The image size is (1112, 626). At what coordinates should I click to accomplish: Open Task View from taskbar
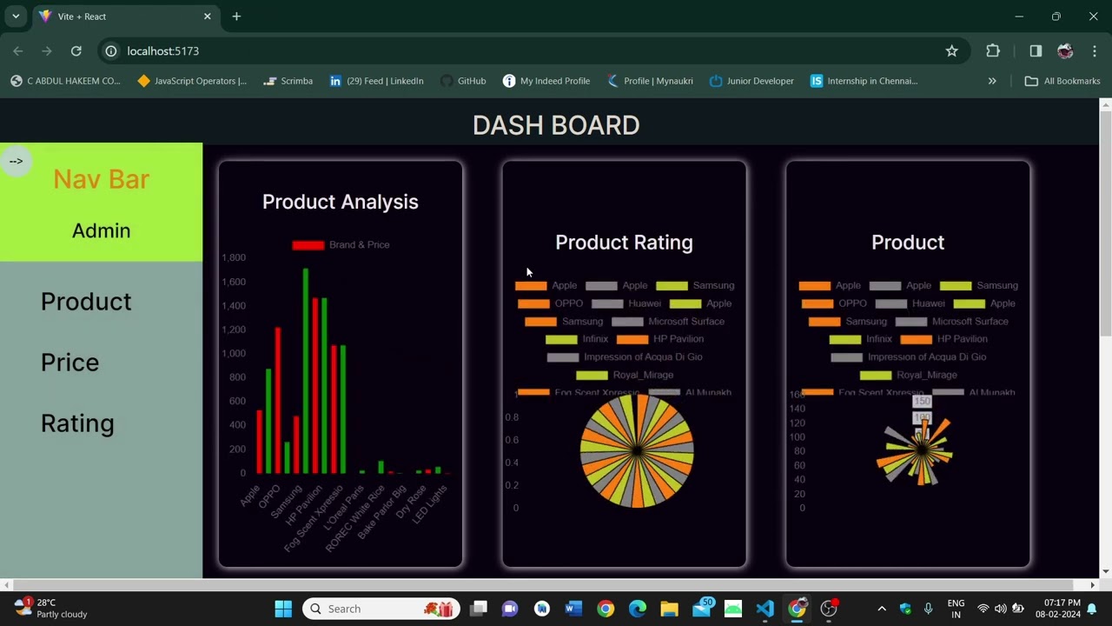479,609
